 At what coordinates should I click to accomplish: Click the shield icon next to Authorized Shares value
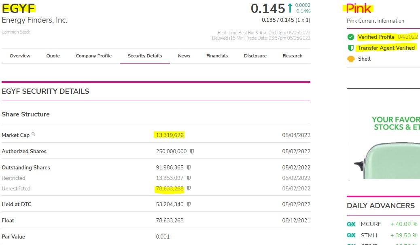click(x=192, y=151)
